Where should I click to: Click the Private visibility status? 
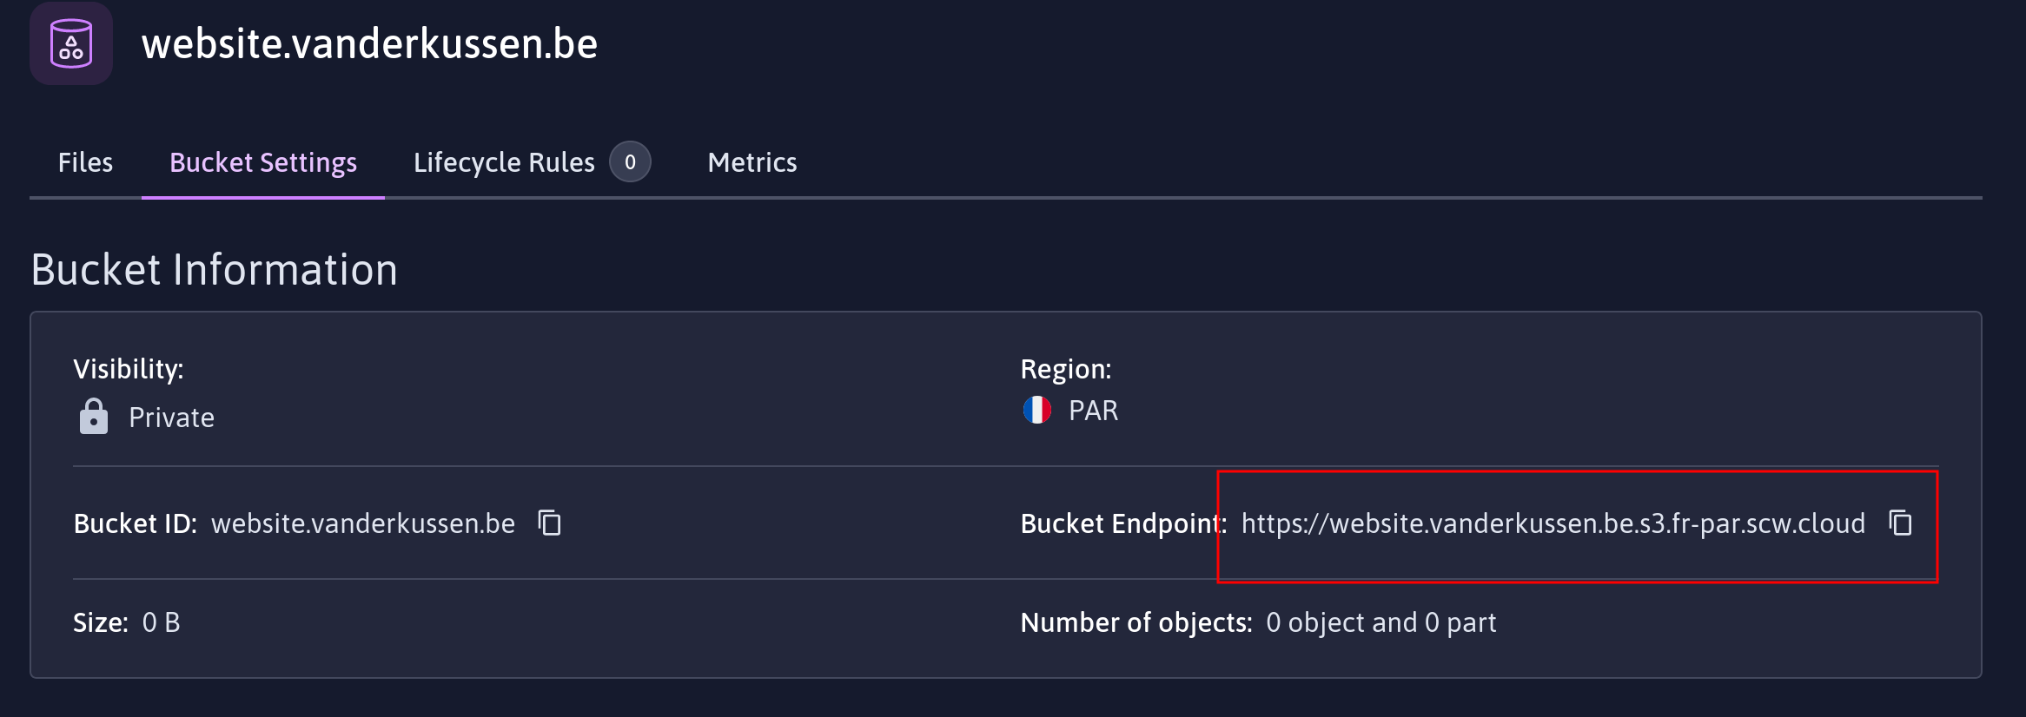171,418
